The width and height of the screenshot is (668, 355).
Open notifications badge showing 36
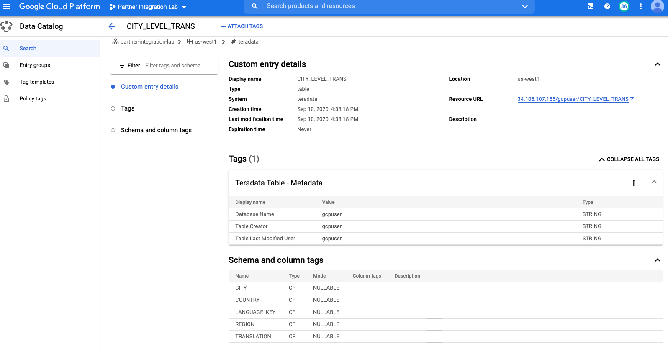624,6
